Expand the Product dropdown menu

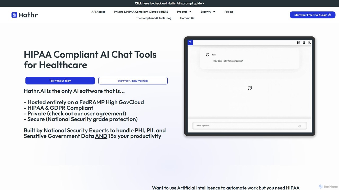pyautogui.click(x=184, y=12)
